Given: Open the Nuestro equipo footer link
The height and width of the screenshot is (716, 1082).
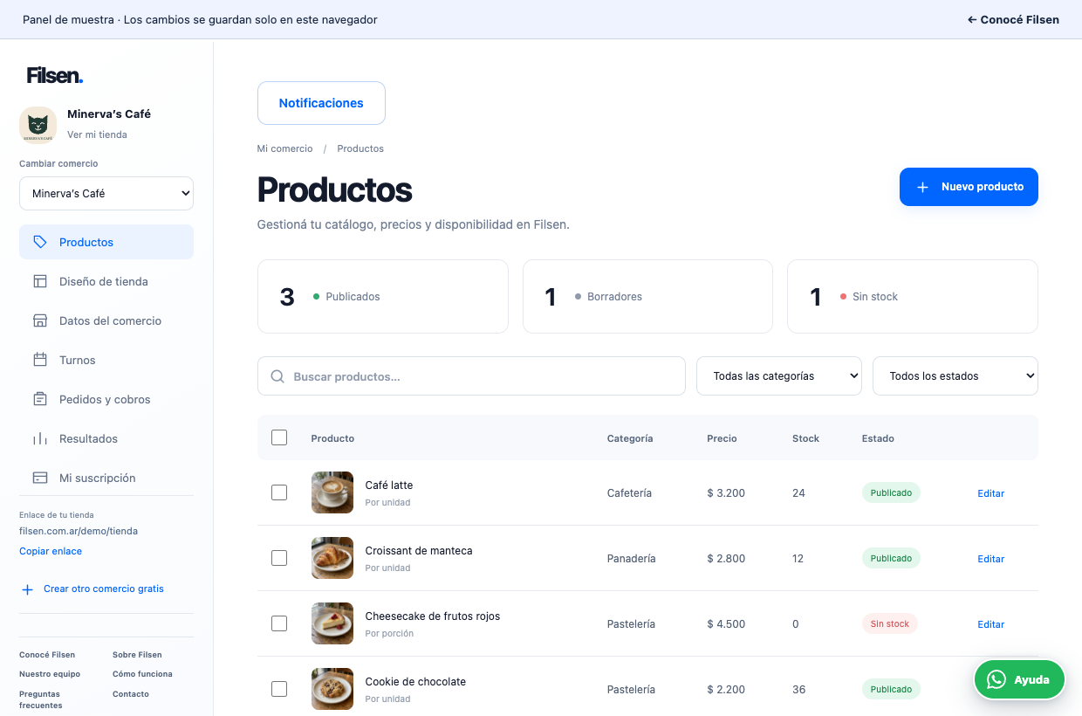Looking at the screenshot, I should pos(50,674).
